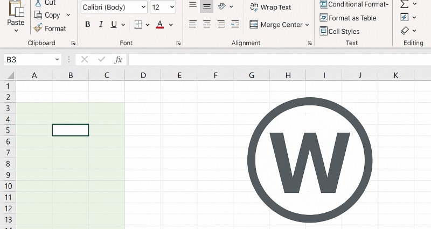This screenshot has width=431, height=229.
Task: Click Format as Table
Action: (348, 18)
